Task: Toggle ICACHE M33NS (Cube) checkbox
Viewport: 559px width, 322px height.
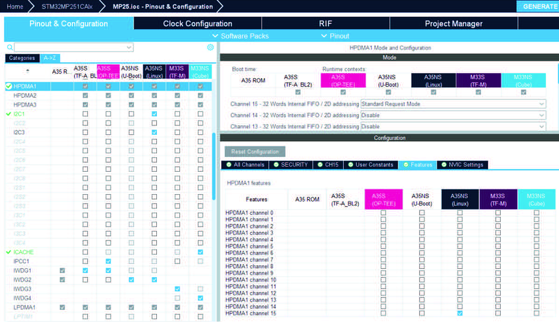Action: click(200, 252)
